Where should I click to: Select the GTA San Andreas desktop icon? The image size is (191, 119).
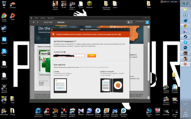point(55,5)
